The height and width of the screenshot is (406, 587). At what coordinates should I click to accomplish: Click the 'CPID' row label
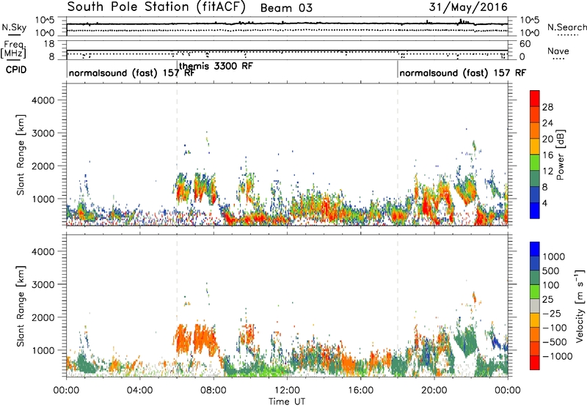point(16,70)
